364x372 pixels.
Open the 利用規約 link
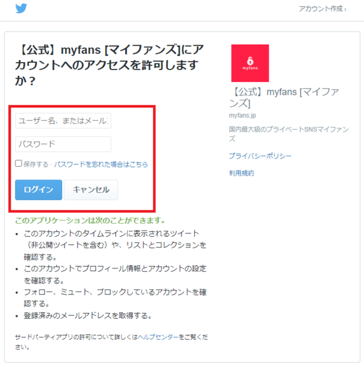point(241,173)
